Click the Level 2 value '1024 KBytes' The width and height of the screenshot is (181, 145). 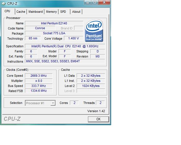click(x=91, y=86)
